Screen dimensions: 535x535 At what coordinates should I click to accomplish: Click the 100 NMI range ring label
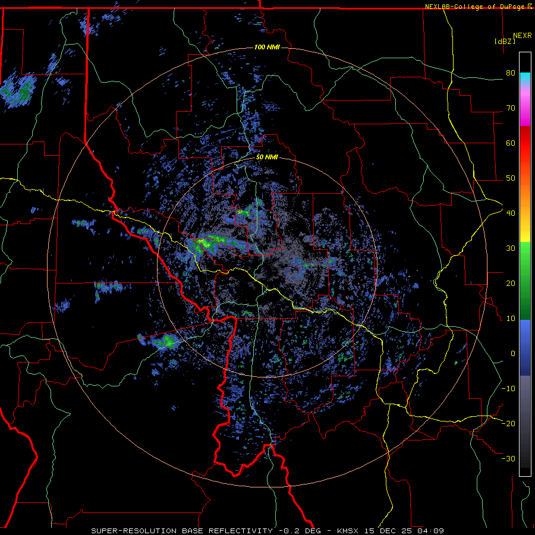click(x=267, y=47)
